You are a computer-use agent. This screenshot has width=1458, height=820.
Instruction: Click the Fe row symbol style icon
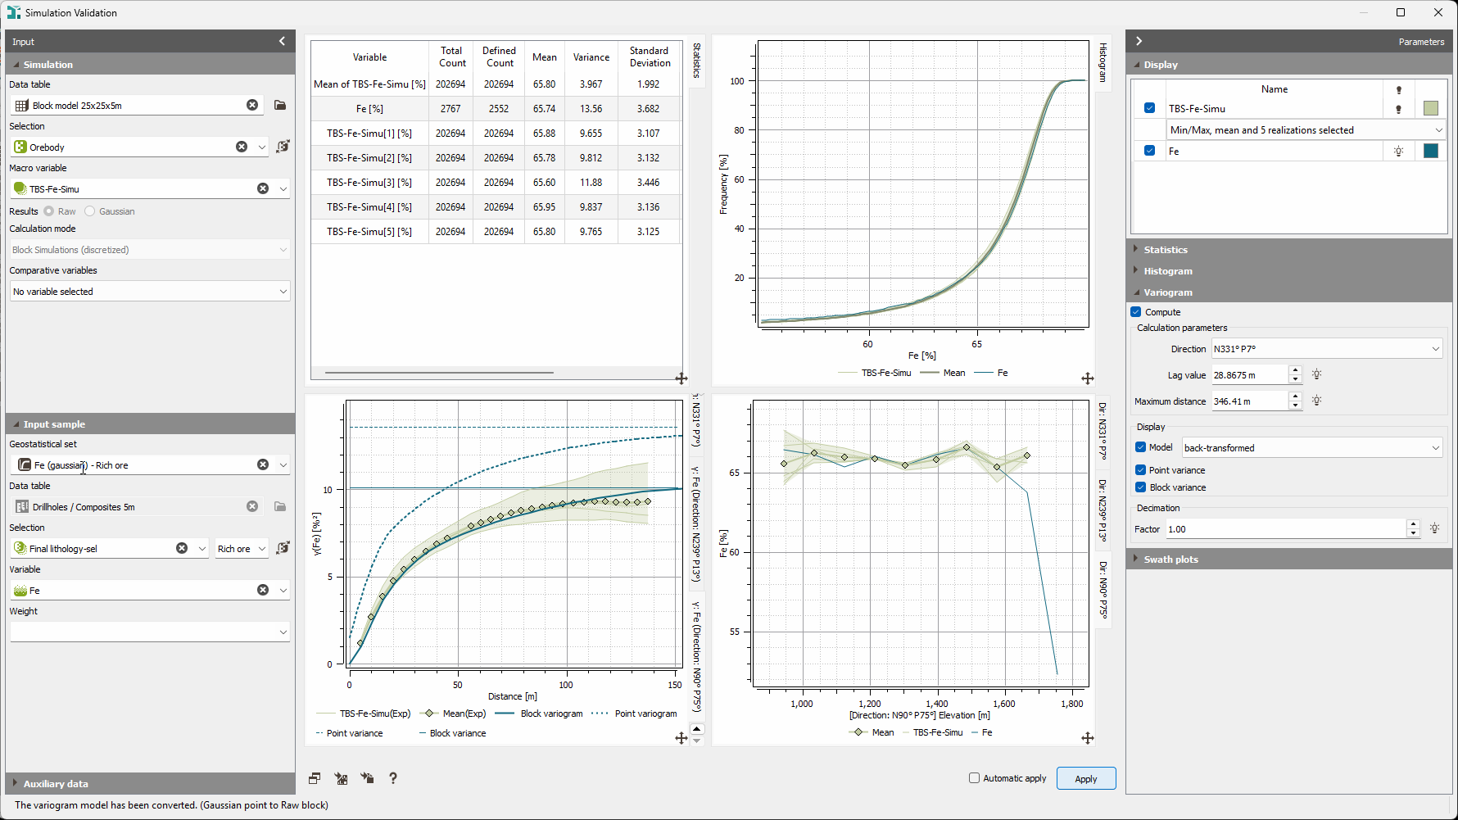(x=1398, y=151)
